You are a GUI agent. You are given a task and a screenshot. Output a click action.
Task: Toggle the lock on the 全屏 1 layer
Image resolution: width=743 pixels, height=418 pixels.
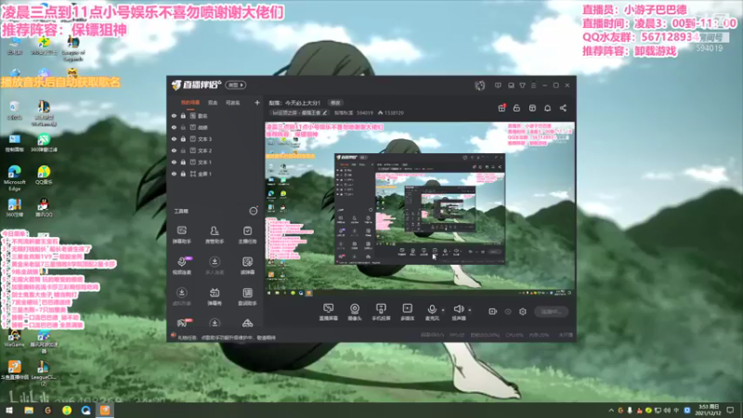pyautogui.click(x=183, y=174)
